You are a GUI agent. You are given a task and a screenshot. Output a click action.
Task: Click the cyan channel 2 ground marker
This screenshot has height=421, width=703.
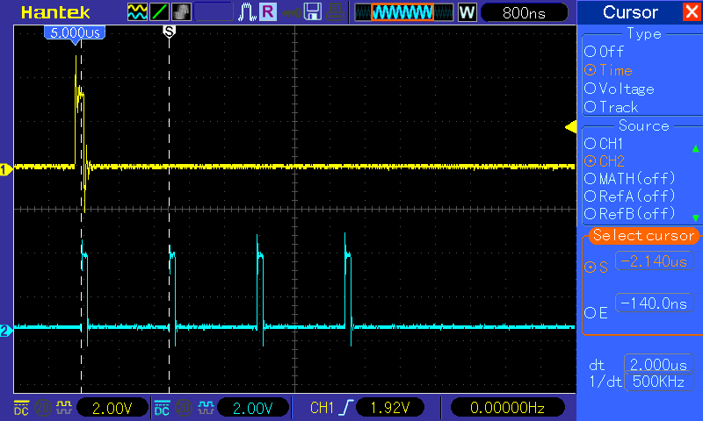click(x=6, y=331)
